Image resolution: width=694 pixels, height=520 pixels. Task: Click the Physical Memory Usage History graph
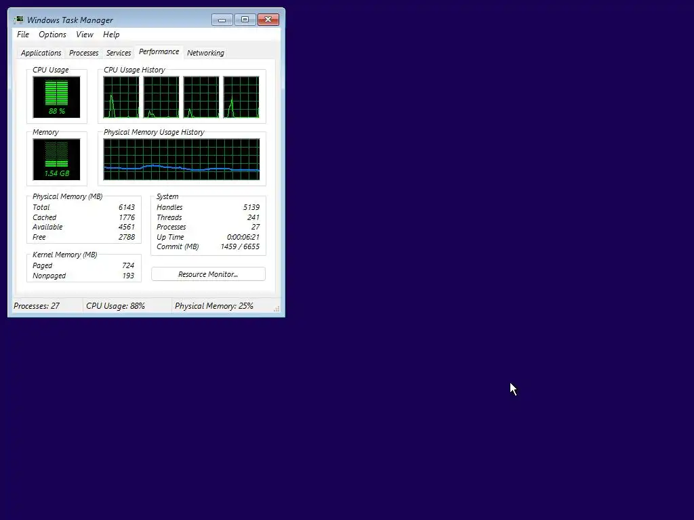(182, 160)
